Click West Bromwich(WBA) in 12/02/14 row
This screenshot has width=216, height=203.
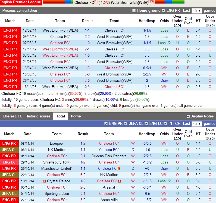60,31
